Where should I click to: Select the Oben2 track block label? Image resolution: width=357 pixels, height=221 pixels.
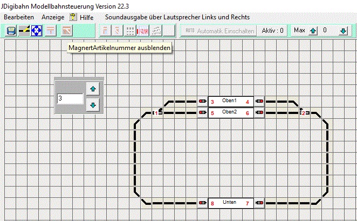pos(229,112)
